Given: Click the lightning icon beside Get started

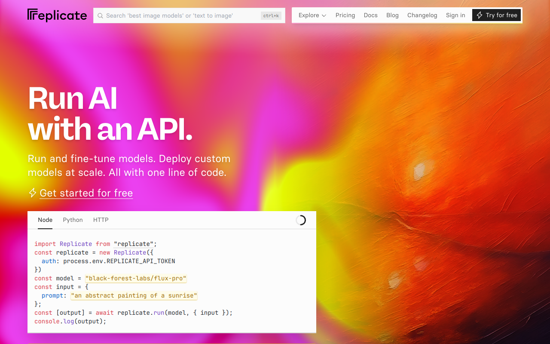Looking at the screenshot, I should (32, 193).
